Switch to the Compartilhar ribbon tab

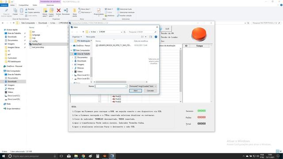(23, 5)
